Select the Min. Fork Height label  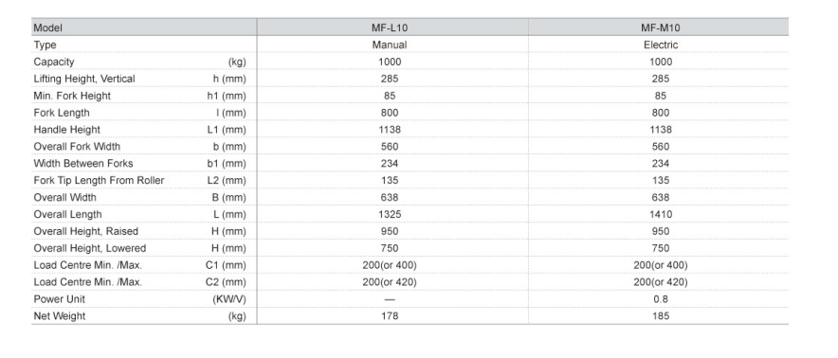coord(72,97)
